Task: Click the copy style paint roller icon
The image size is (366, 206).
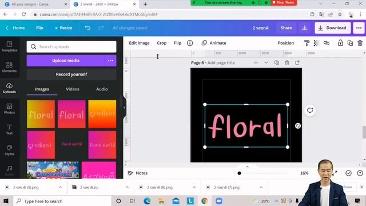Action: point(307,43)
